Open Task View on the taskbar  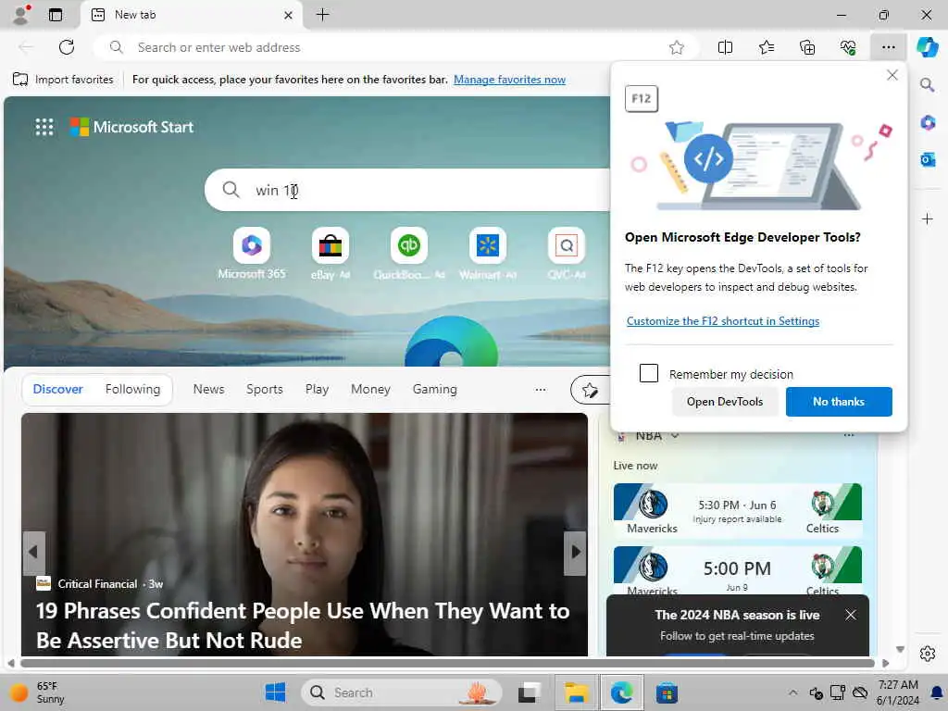coord(530,692)
